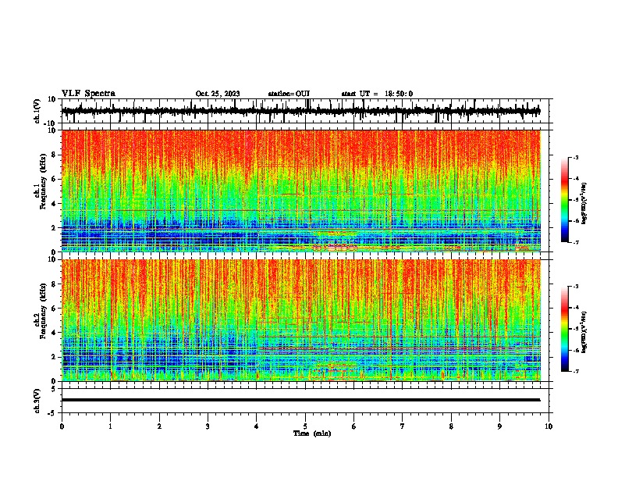Click the time axis tick label "3"
Screen dimensions: 618x478
(208, 426)
